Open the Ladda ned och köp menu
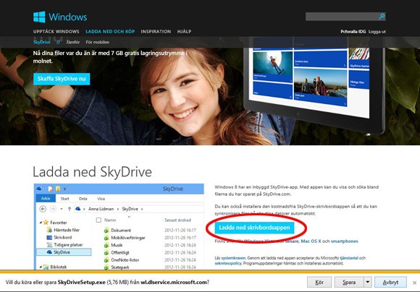The width and height of the screenshot is (420, 292). coord(110,32)
